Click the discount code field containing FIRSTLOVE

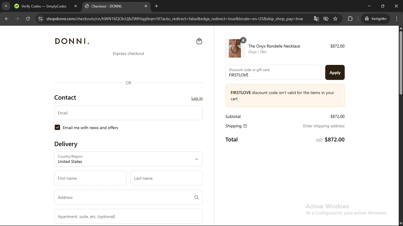tap(273, 72)
